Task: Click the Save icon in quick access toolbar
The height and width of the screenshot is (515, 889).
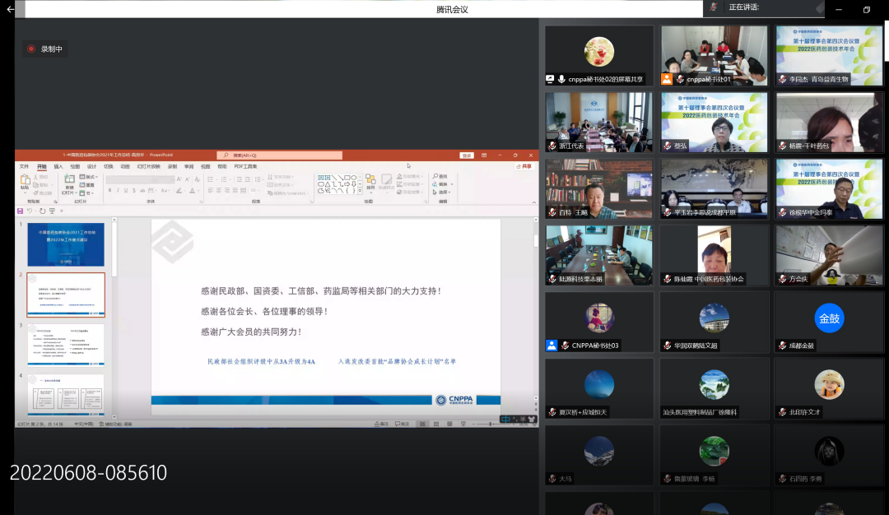Action: point(20,211)
